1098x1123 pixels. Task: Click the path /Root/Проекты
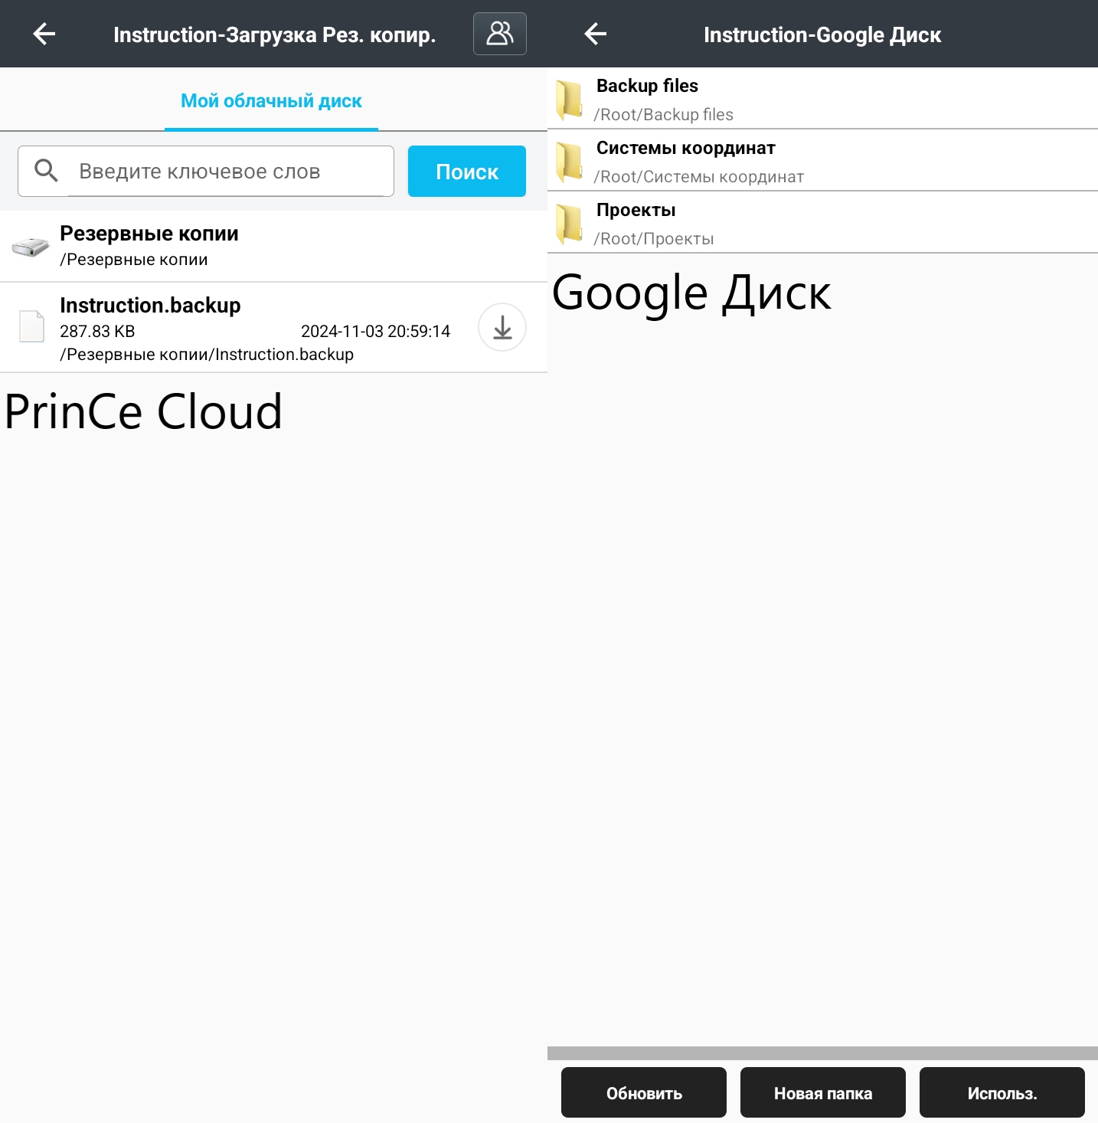tap(654, 239)
